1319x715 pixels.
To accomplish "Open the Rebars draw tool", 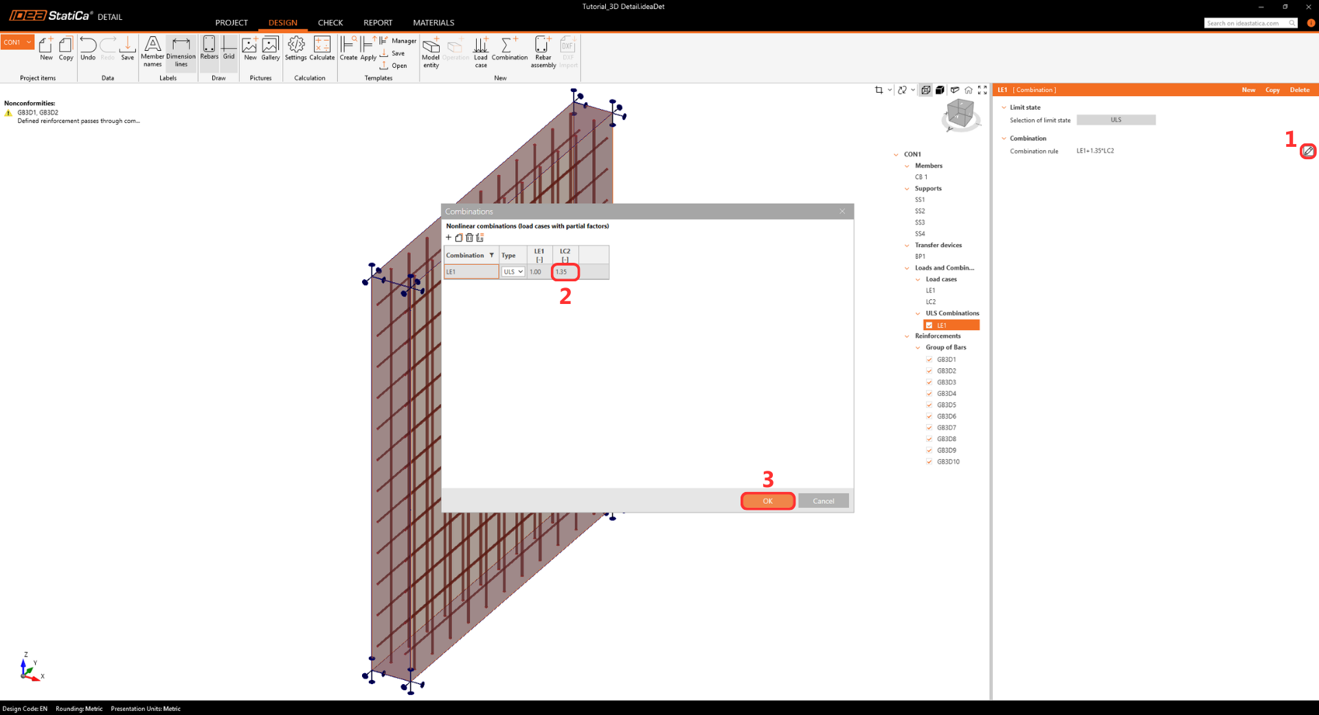I will (209, 49).
